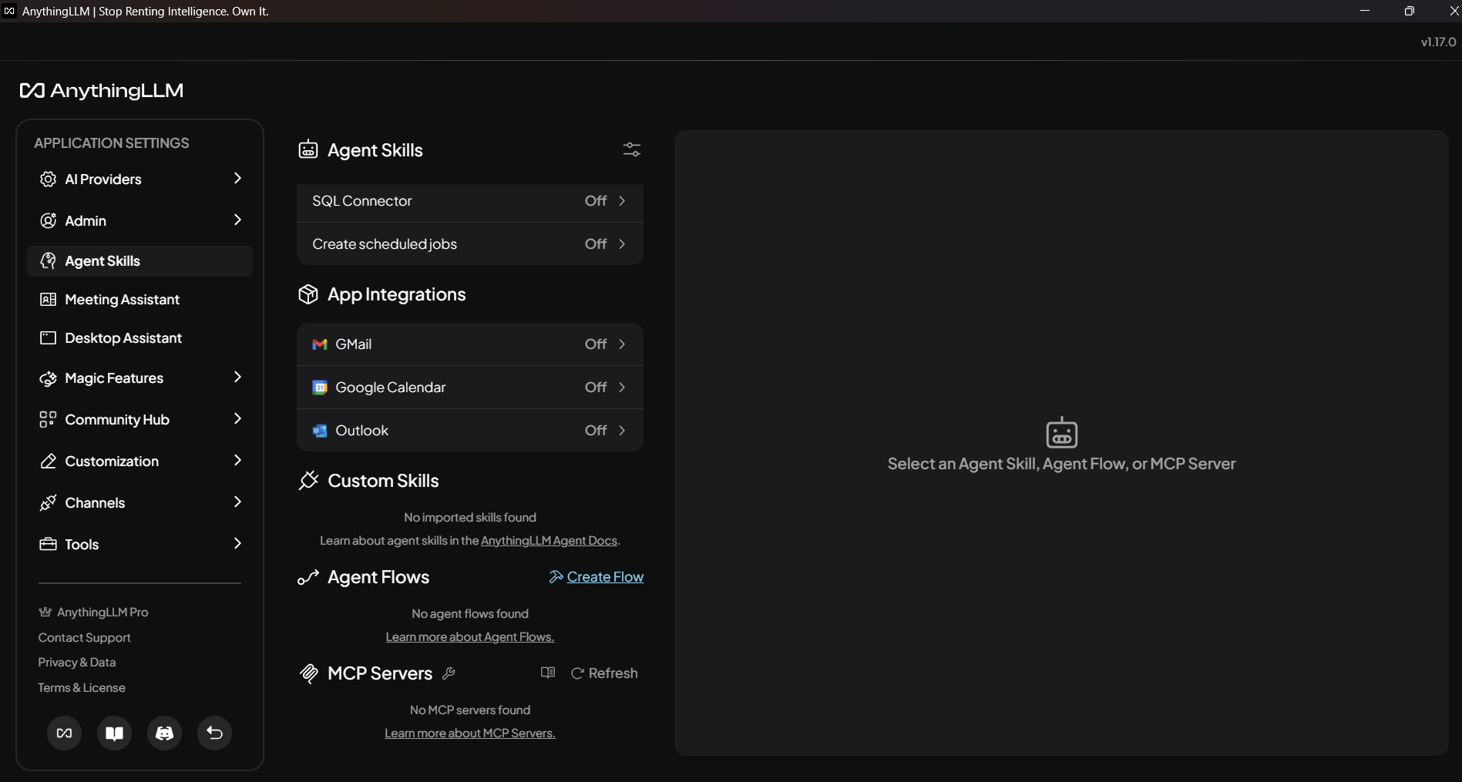The image size is (1462, 782).
Task: Click the GMail logo icon
Action: point(320,344)
